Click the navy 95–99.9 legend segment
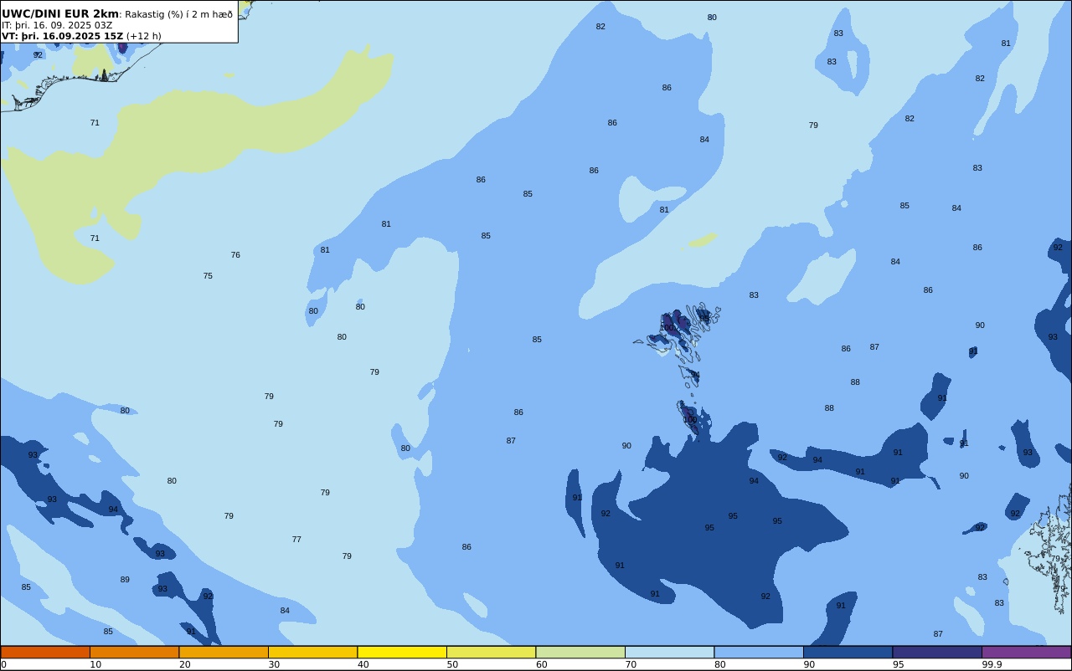The image size is (1072, 671). pos(937,652)
